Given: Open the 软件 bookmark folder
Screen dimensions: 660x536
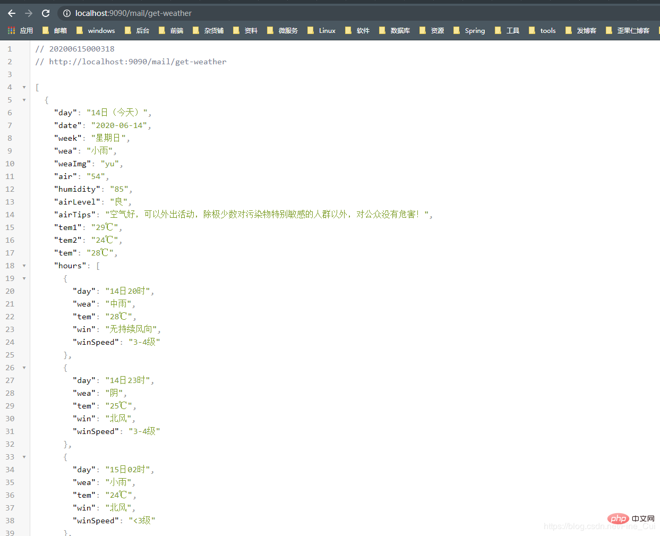Looking at the screenshot, I should coord(357,31).
